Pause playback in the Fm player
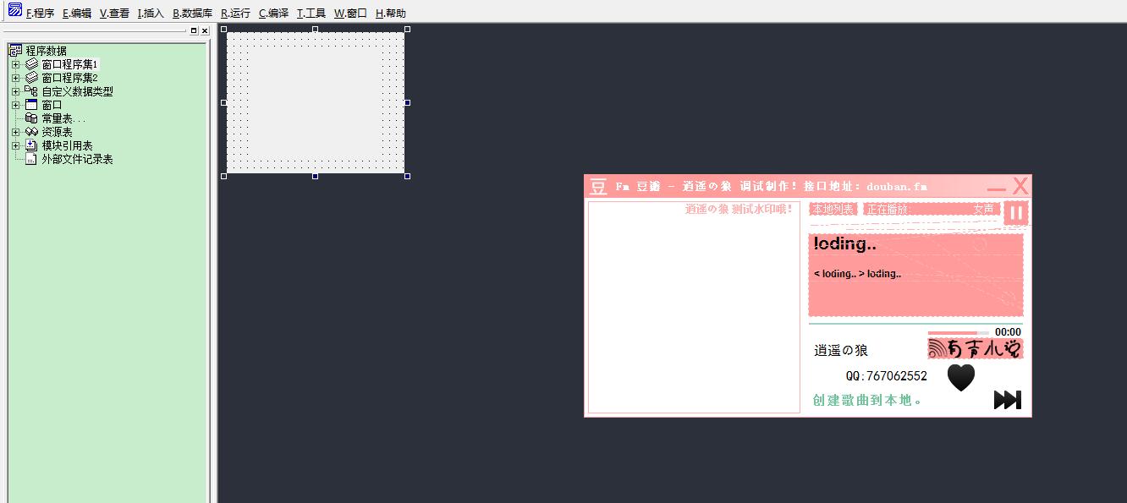Screen dimensions: 1127x503 pos(1016,212)
